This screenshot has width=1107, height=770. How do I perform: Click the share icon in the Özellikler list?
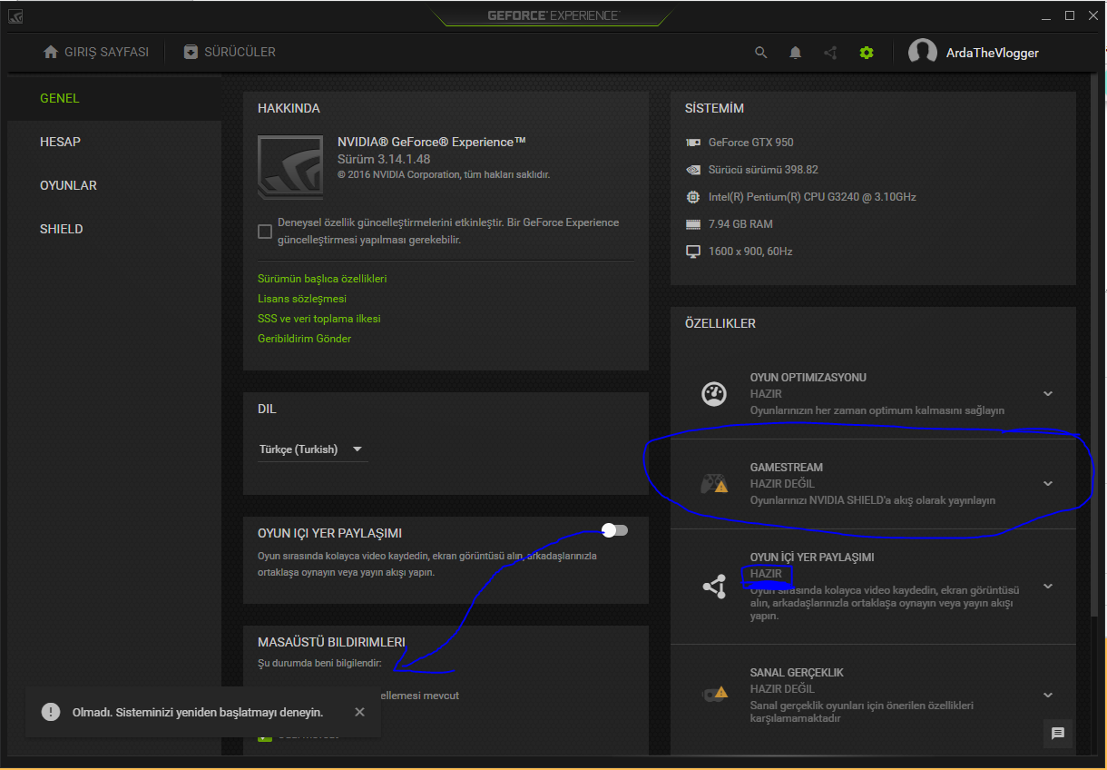click(x=714, y=587)
